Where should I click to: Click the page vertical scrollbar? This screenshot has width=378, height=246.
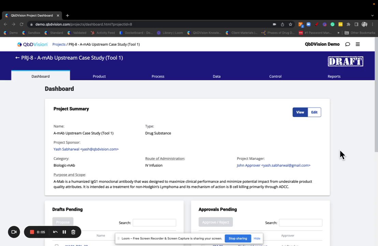(x=376, y=94)
